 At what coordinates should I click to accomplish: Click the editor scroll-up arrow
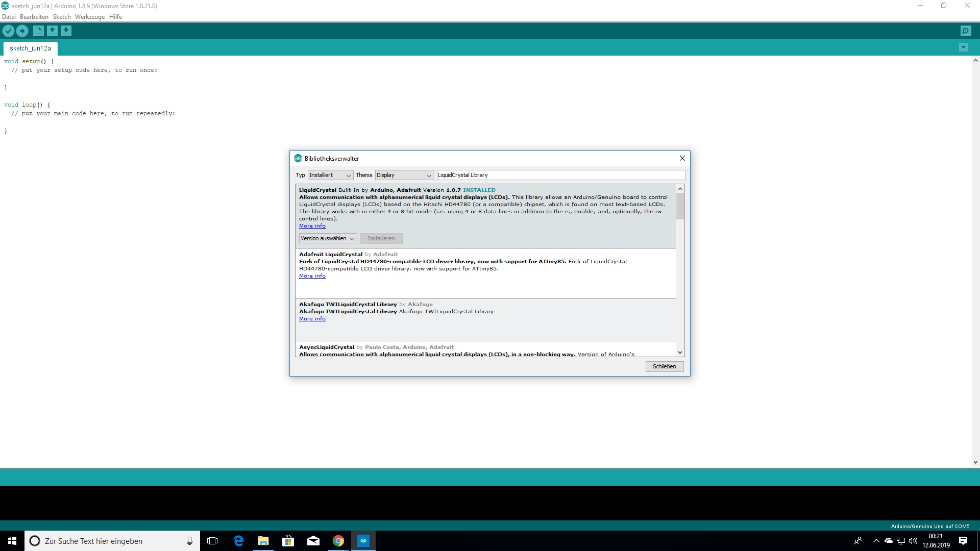pos(975,60)
